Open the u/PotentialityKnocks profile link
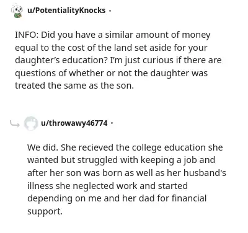Viewport: 248px width, 233px height. pyautogui.click(x=66, y=10)
